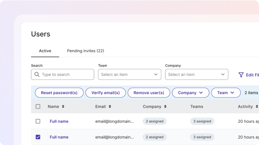Focus the Type to search field
Image resolution: width=259 pixels, height=145 pixels.
coord(66,75)
